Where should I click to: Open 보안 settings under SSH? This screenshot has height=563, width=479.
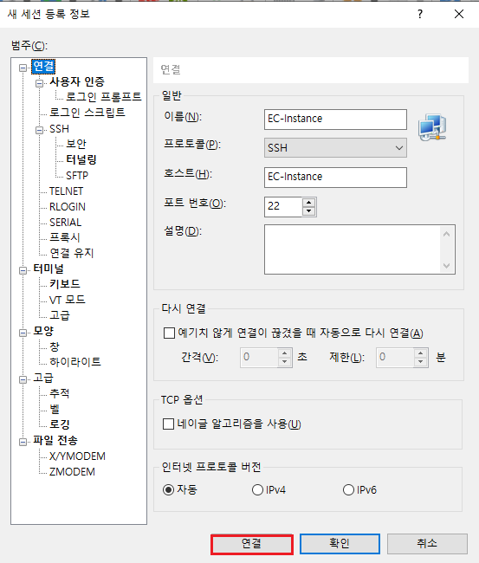(76, 144)
